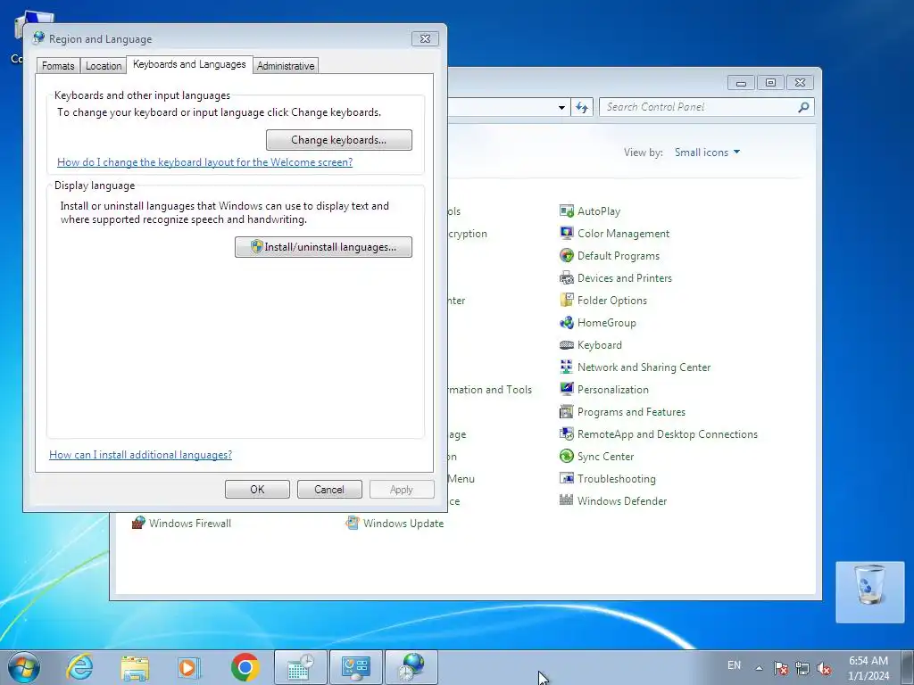Image resolution: width=914 pixels, height=685 pixels.
Task: Open Recycle Bin on desktop
Action: point(869,591)
